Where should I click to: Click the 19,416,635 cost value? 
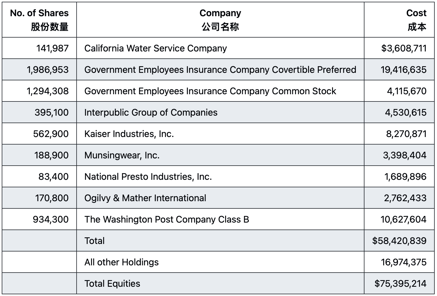click(x=403, y=70)
